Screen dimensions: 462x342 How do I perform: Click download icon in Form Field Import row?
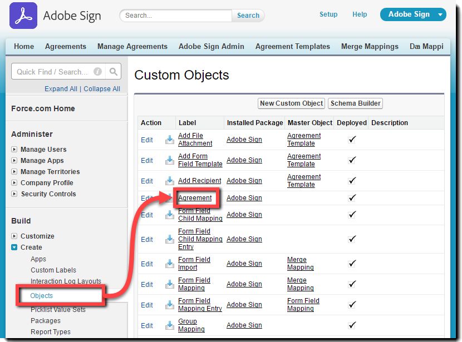(x=169, y=264)
